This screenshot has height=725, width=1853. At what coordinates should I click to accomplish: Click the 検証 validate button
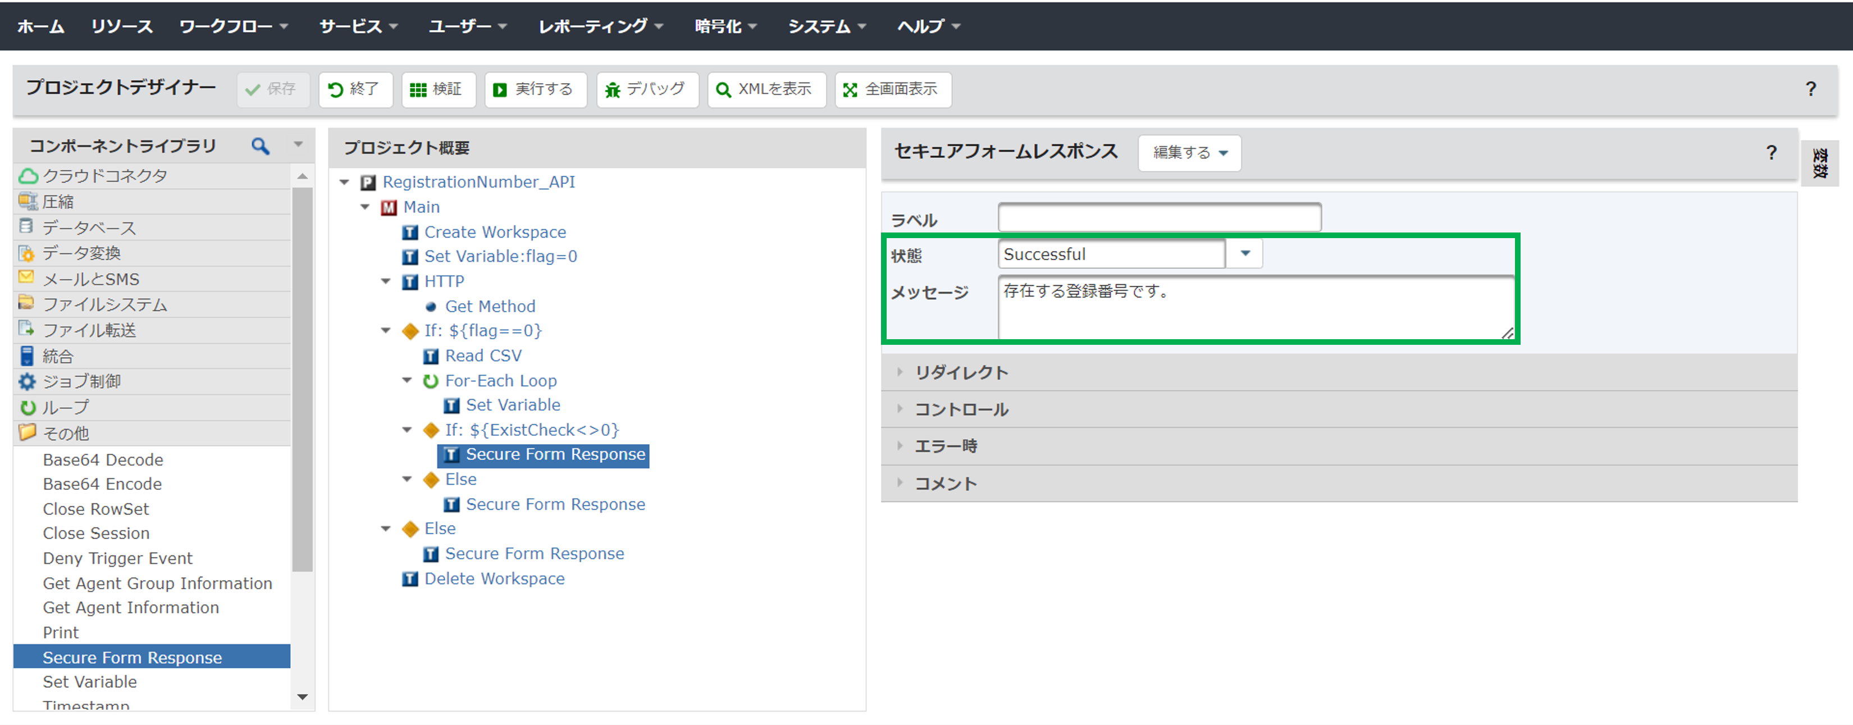click(438, 89)
